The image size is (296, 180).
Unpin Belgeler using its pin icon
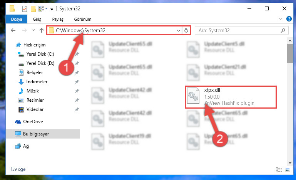[77, 73]
